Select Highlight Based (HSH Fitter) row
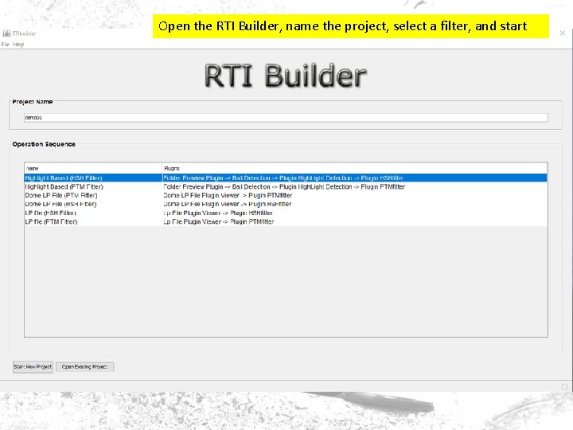This screenshot has width=573, height=430. point(286,178)
